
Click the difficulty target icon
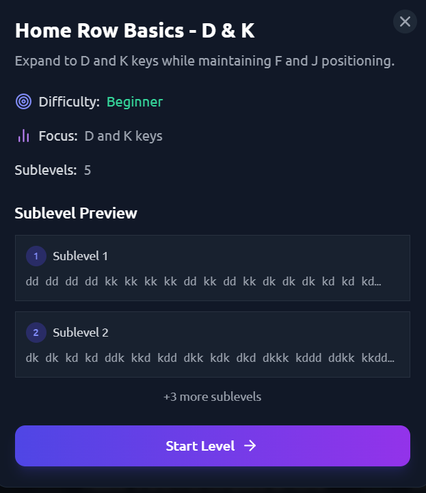click(23, 102)
